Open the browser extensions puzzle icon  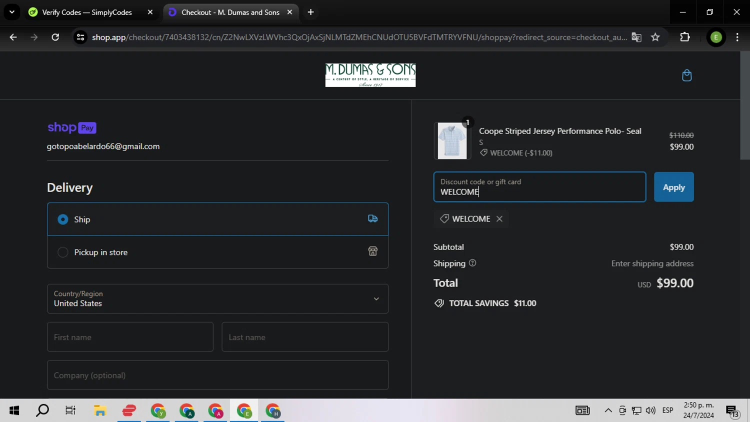coord(685,37)
